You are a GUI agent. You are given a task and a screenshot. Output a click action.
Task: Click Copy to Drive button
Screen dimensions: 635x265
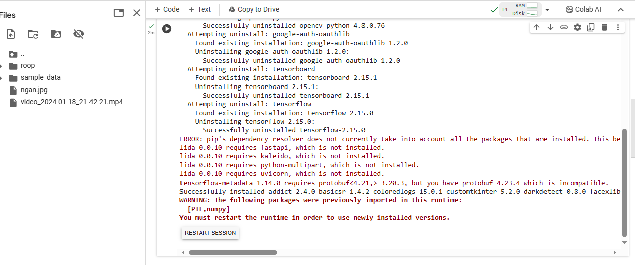click(x=253, y=9)
